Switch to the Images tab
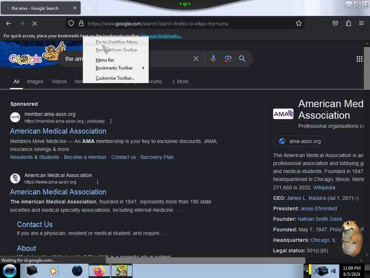The width and height of the screenshot is (370, 278). point(35,81)
